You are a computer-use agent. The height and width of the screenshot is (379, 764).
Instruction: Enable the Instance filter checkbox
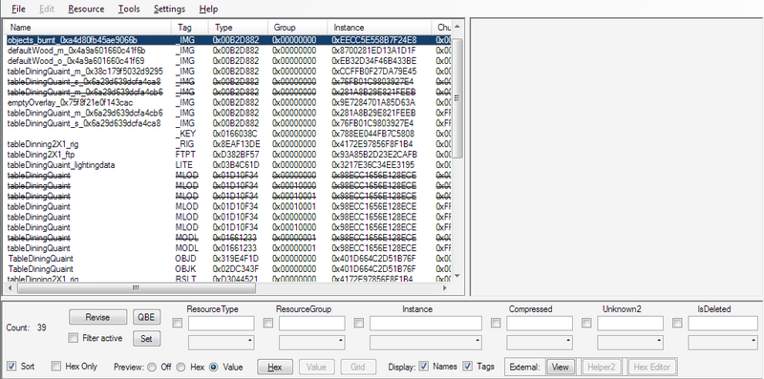(x=359, y=323)
